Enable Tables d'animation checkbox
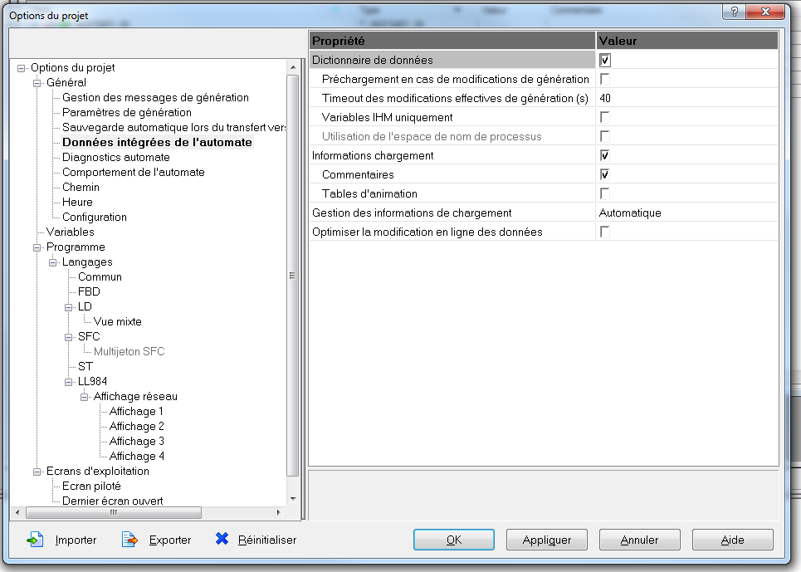Image resolution: width=801 pixels, height=572 pixels. 605,194
